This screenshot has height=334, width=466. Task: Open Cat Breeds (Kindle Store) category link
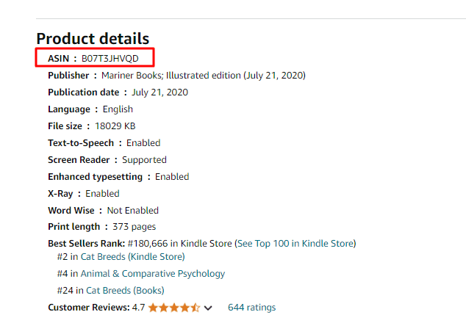[132, 256]
